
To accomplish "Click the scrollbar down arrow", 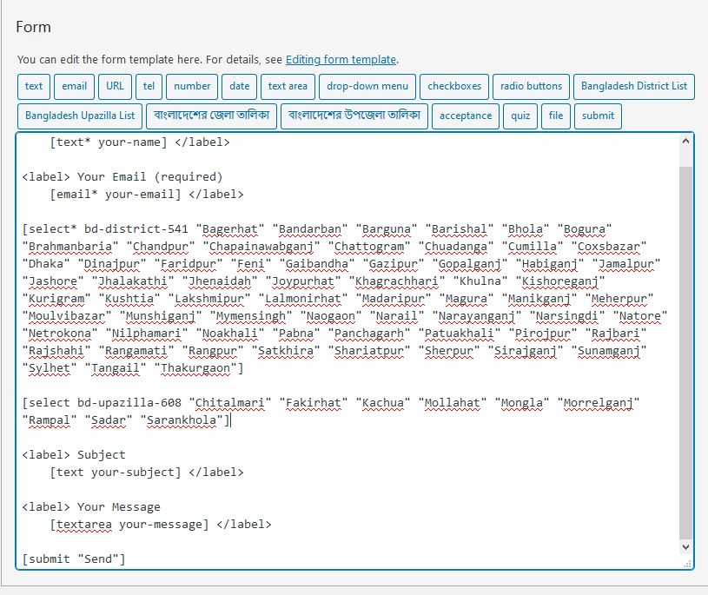I will click(x=685, y=546).
